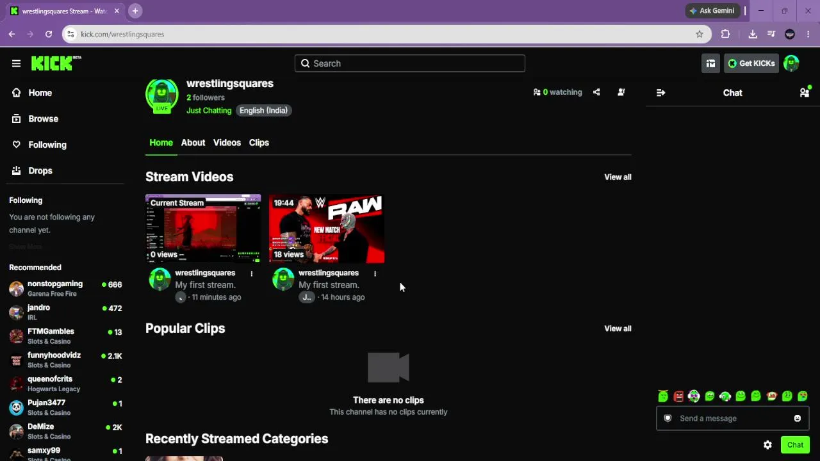Bookmark this page with the star icon
Viewport: 820px width, 461px height.
click(700, 34)
